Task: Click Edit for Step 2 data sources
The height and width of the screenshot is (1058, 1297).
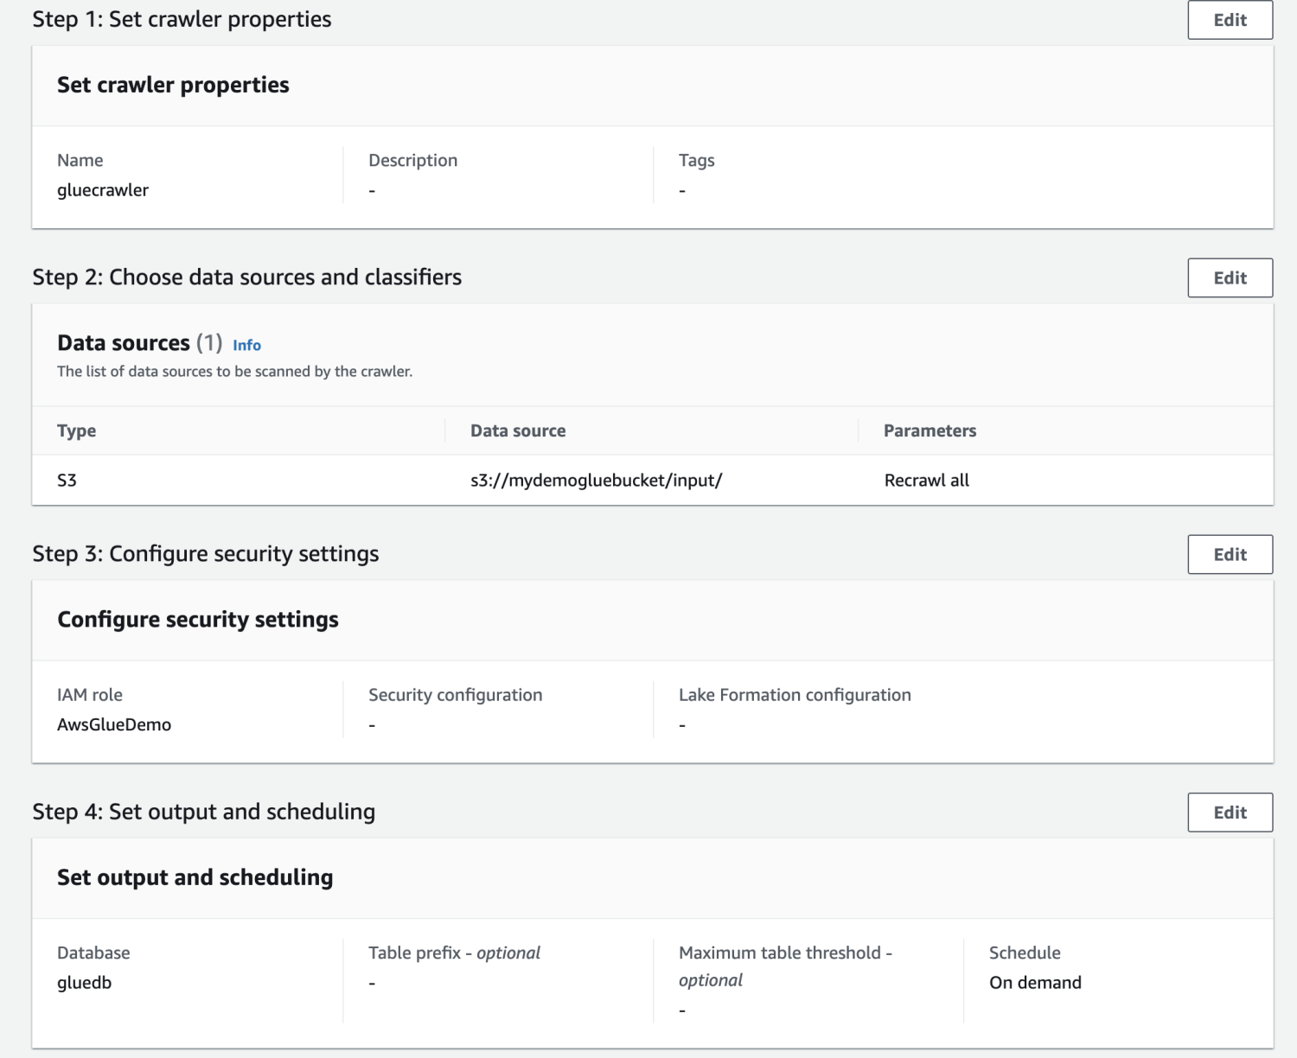Action: [x=1230, y=277]
